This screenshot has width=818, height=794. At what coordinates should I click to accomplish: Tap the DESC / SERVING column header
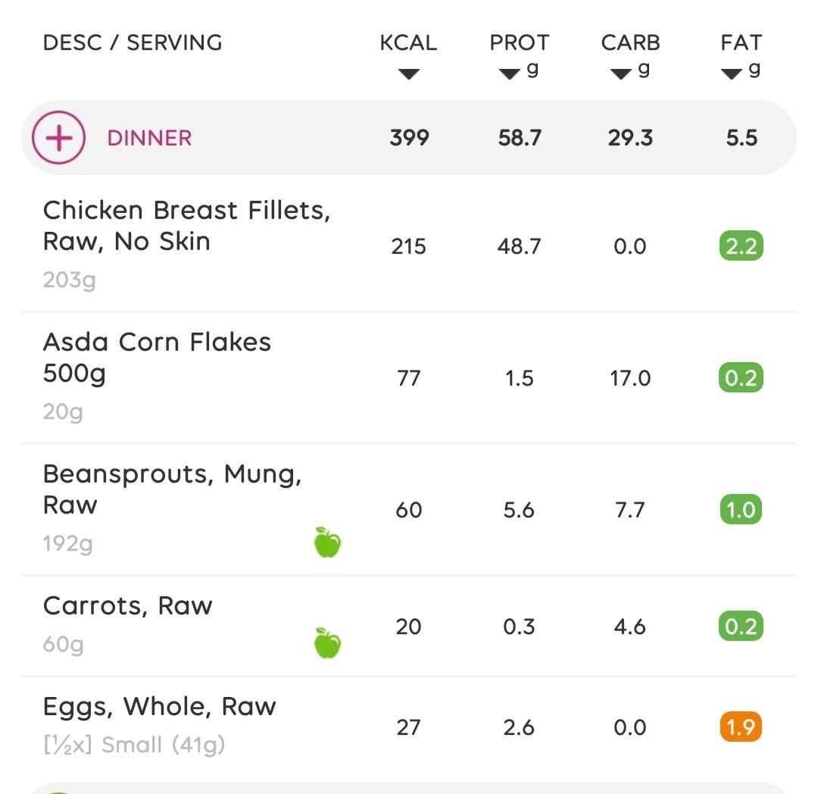click(133, 42)
